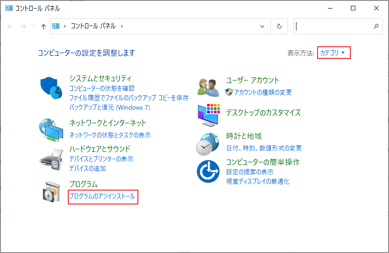Open ユーザー アカウント heading link
The width and height of the screenshot is (389, 253).
pyautogui.click(x=252, y=80)
